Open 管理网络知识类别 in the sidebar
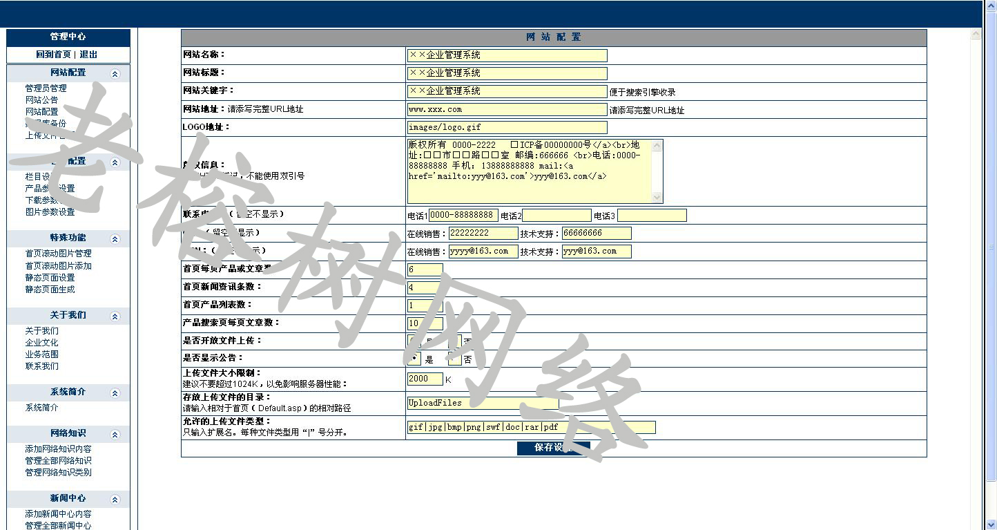997x530 pixels. pyautogui.click(x=58, y=473)
